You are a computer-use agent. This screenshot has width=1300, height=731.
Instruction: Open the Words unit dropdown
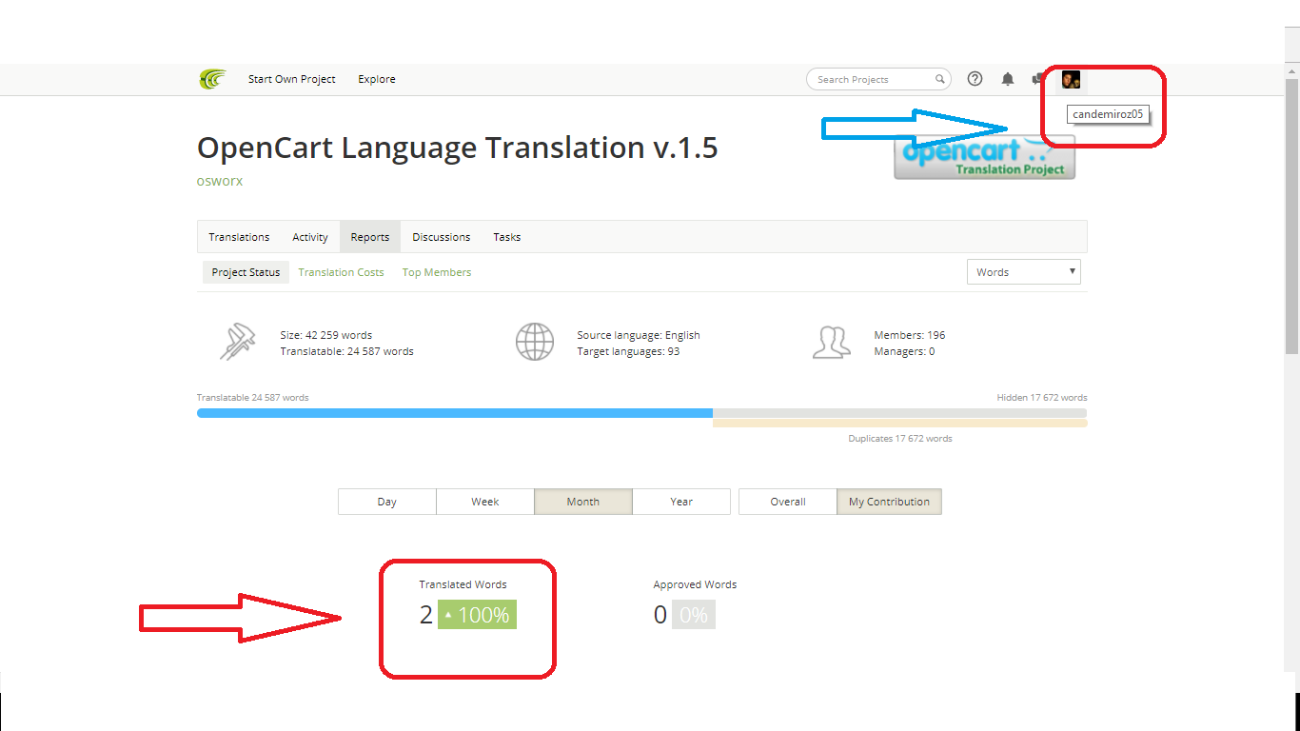point(1024,272)
